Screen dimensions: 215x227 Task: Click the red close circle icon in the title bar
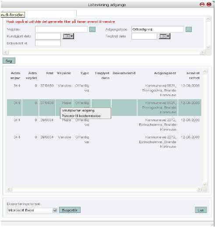click(209, 4)
